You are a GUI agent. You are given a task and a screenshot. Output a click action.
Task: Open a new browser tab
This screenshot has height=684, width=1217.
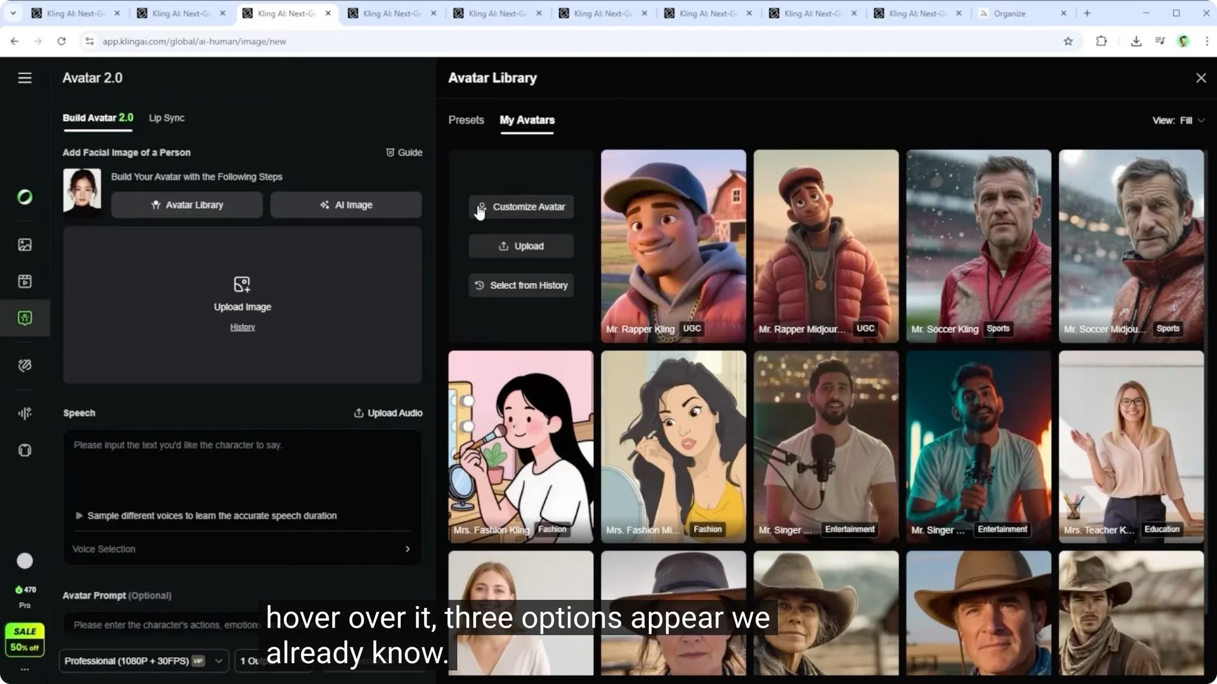[x=1087, y=13]
